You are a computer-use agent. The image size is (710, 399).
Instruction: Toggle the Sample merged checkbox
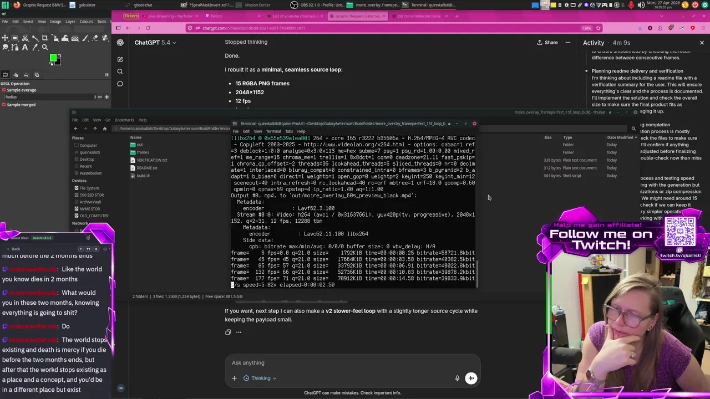pyautogui.click(x=3, y=104)
